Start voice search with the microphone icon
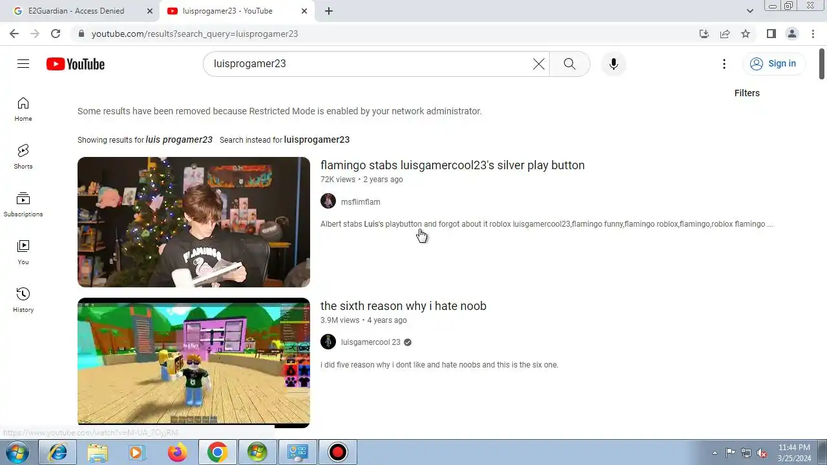The height and width of the screenshot is (465, 827). tap(614, 64)
